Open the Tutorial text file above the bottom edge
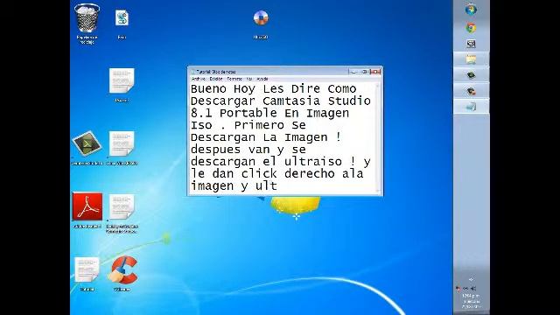The height and width of the screenshot is (315, 560). click(x=87, y=269)
